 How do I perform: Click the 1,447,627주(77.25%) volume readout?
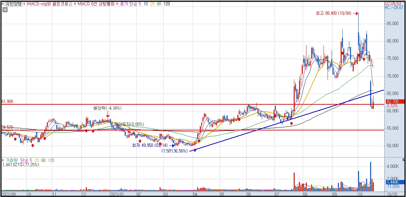coord(21,165)
